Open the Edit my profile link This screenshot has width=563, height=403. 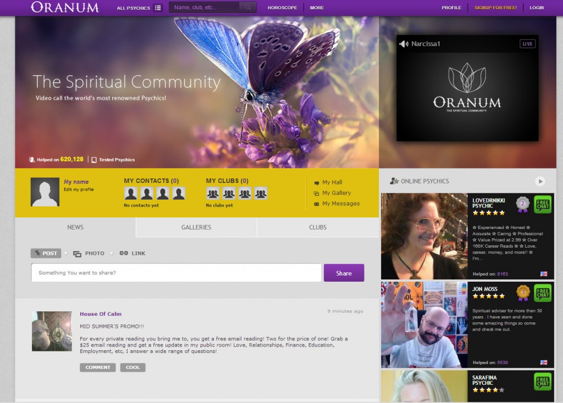click(x=79, y=189)
